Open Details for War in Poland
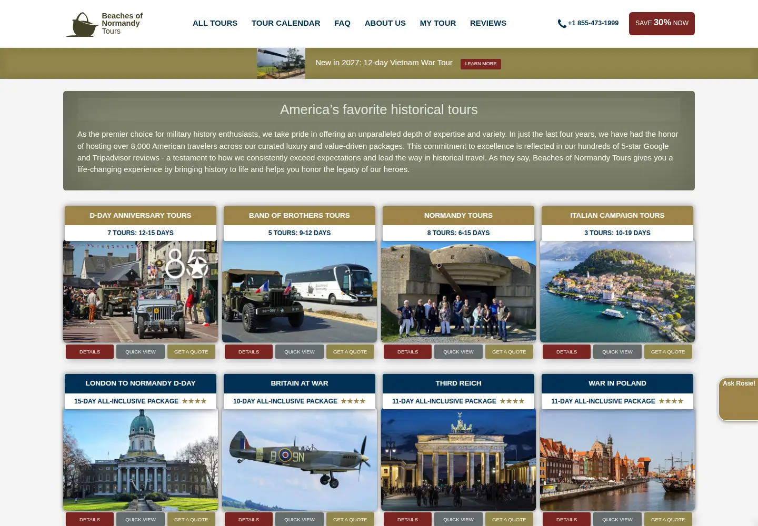The image size is (758, 526). 566,519
